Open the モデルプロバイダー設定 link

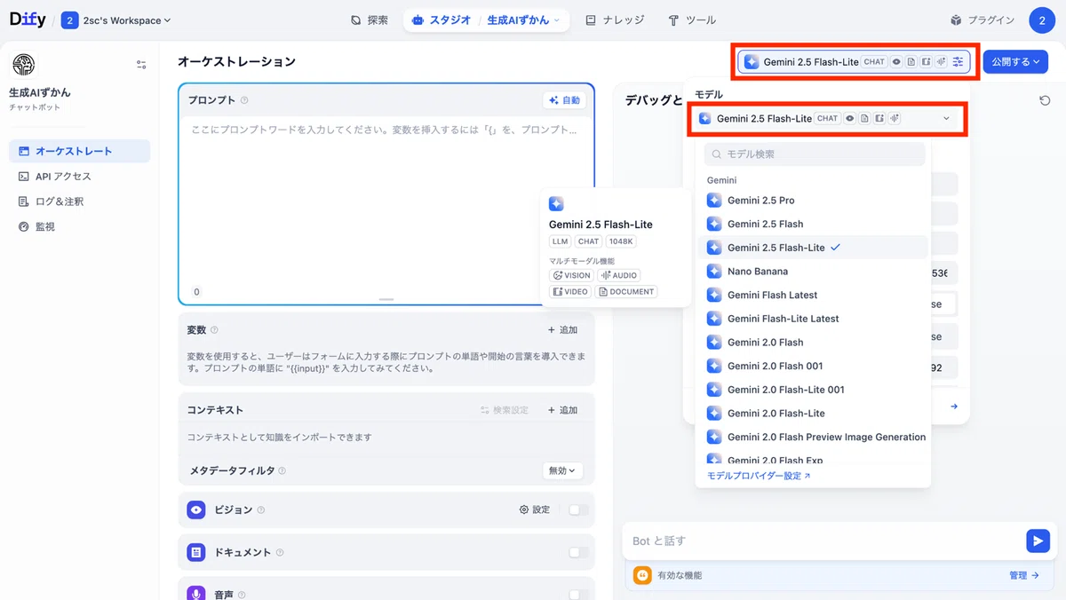(759, 476)
